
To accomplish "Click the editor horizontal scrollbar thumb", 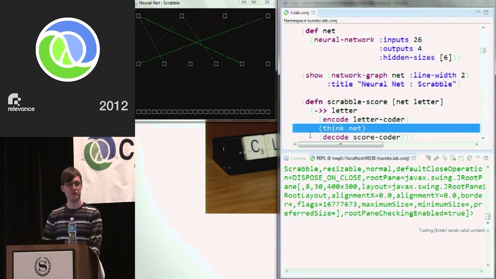I will [x=340, y=145].
